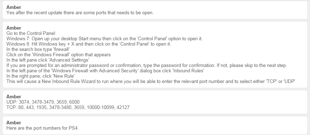Image resolution: width=310 pixels, height=135 pixels.
Task: Click the 'port numbers for PS4' message
Action: [x=42, y=128]
